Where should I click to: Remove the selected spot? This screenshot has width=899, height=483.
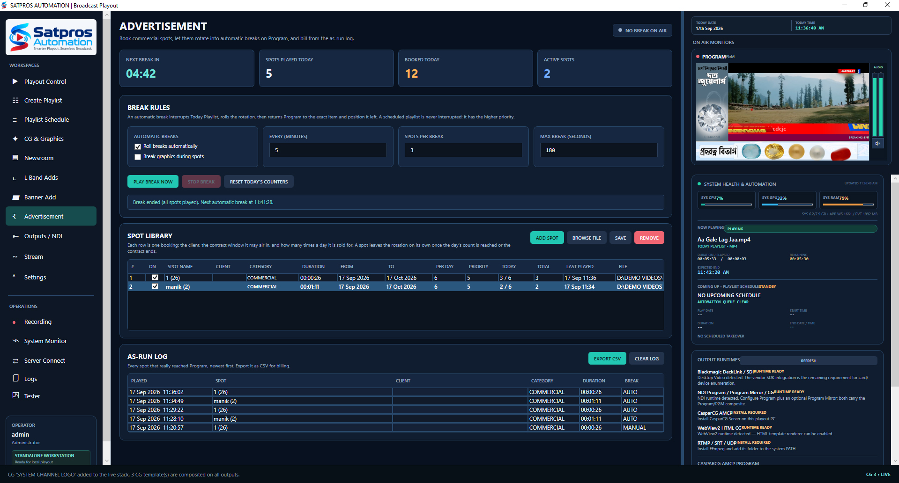649,238
